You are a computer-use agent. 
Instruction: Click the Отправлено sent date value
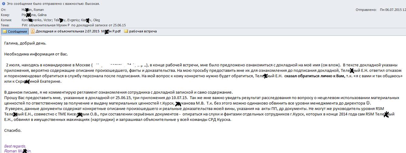[x=392, y=10]
